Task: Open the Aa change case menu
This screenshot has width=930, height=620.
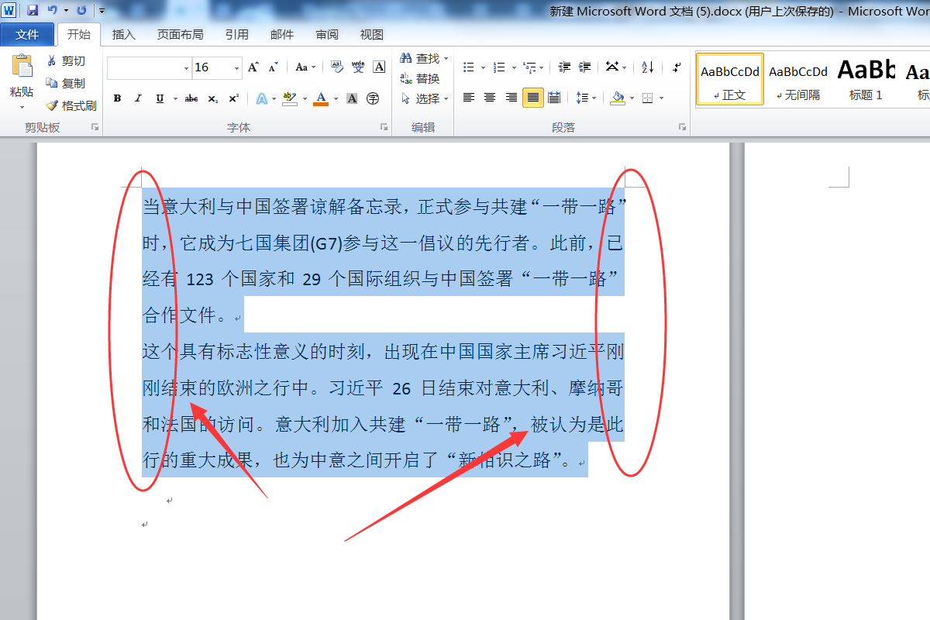Action: pos(305,67)
